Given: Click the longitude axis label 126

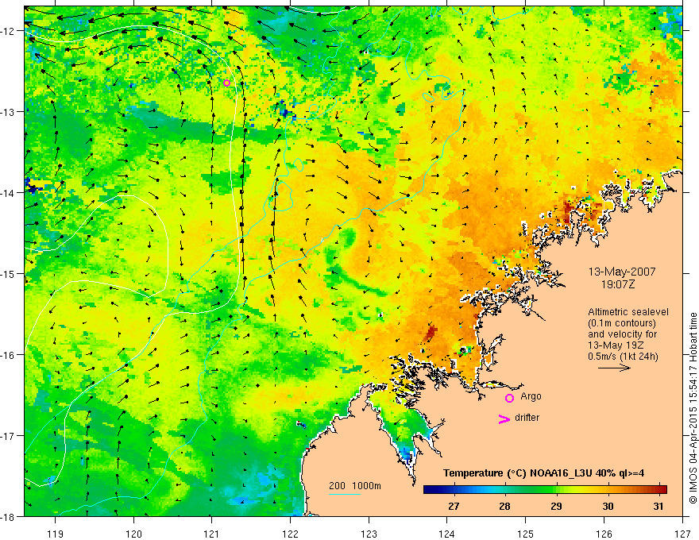Looking at the screenshot, I should coord(604,534).
